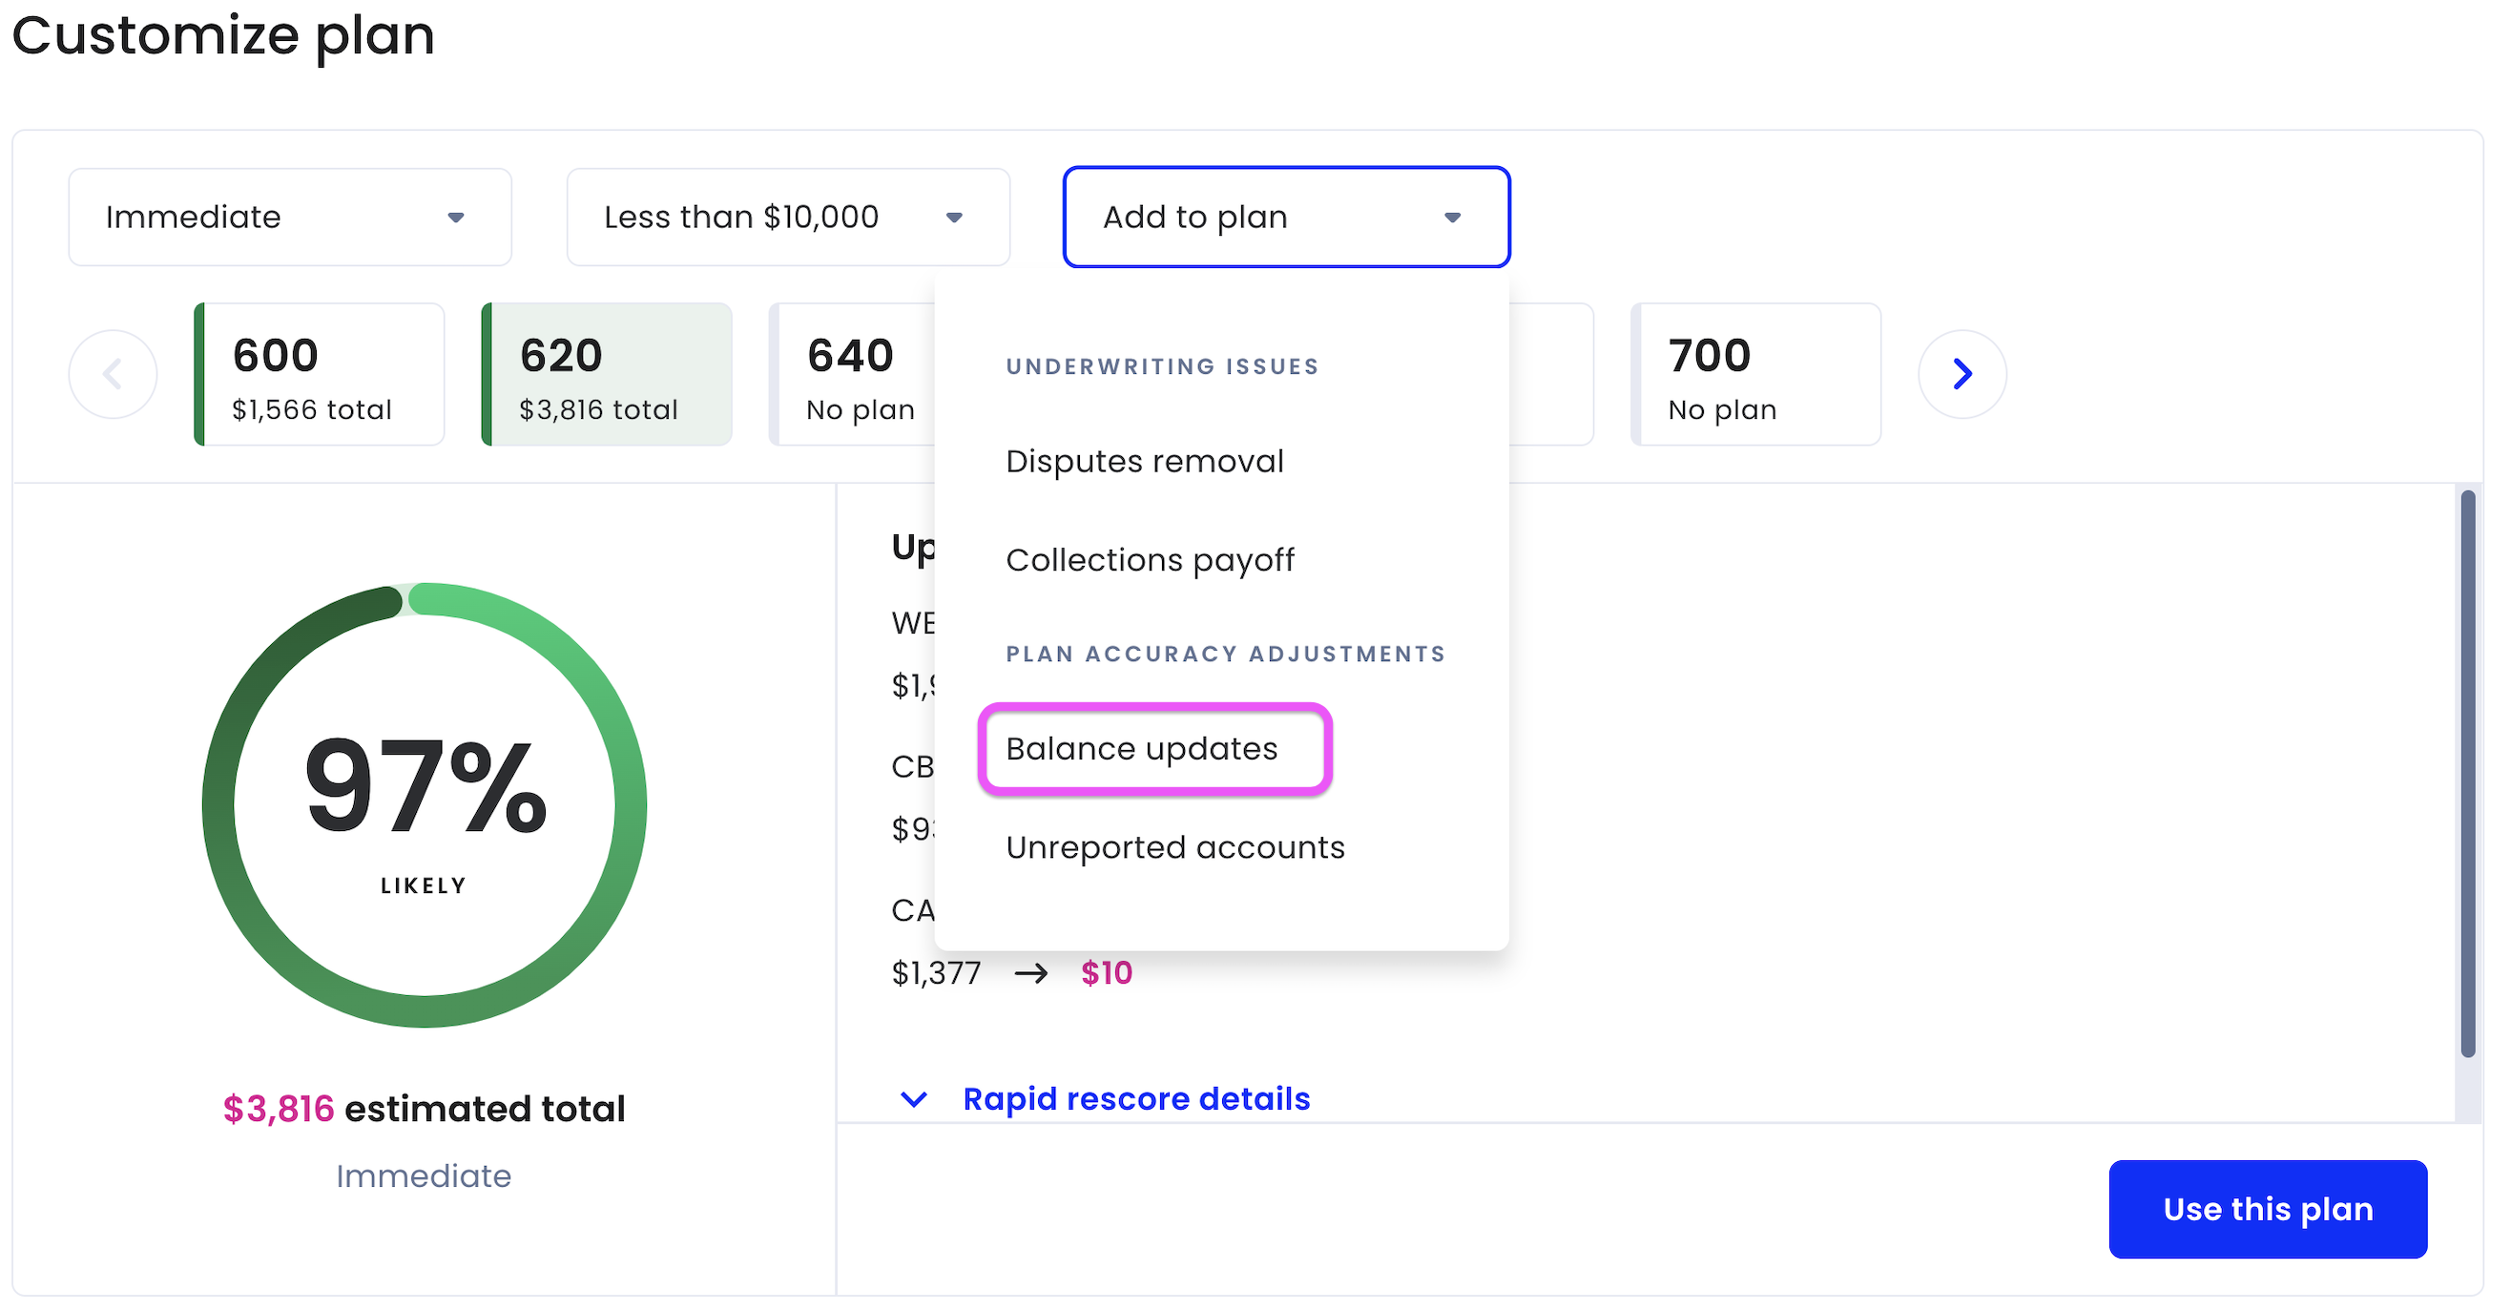Open the Less than $10,000 budget dropdown
Viewport: 2511px width, 1311px height.
788,217
